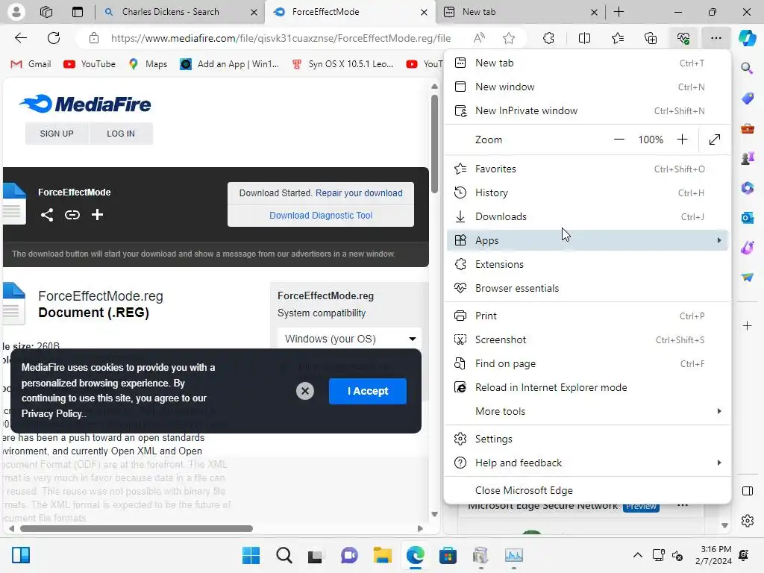
Task: Switch to Charles Dickens - Search tab
Action: (179, 12)
